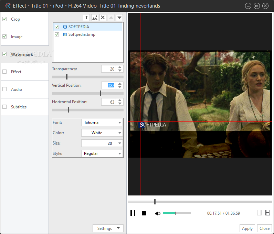Click the Horizontal Position value field
Screen dimensions: 274x234
click(108, 102)
